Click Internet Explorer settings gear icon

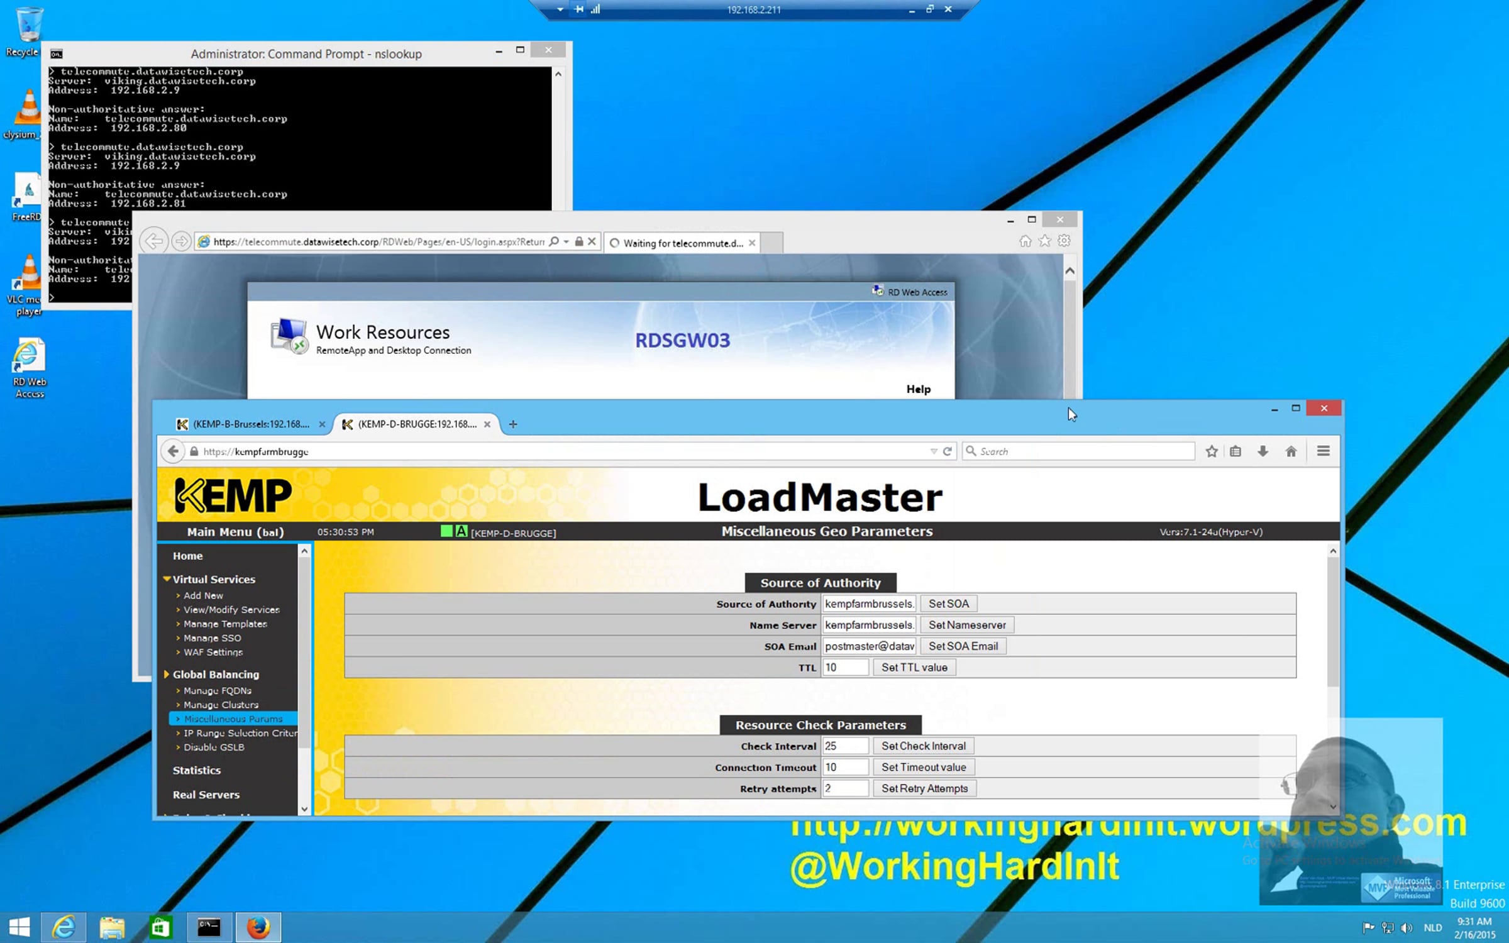[x=1064, y=241]
